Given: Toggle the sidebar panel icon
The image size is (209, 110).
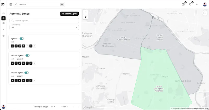Looking at the screenshot, I should (x=11, y=4).
